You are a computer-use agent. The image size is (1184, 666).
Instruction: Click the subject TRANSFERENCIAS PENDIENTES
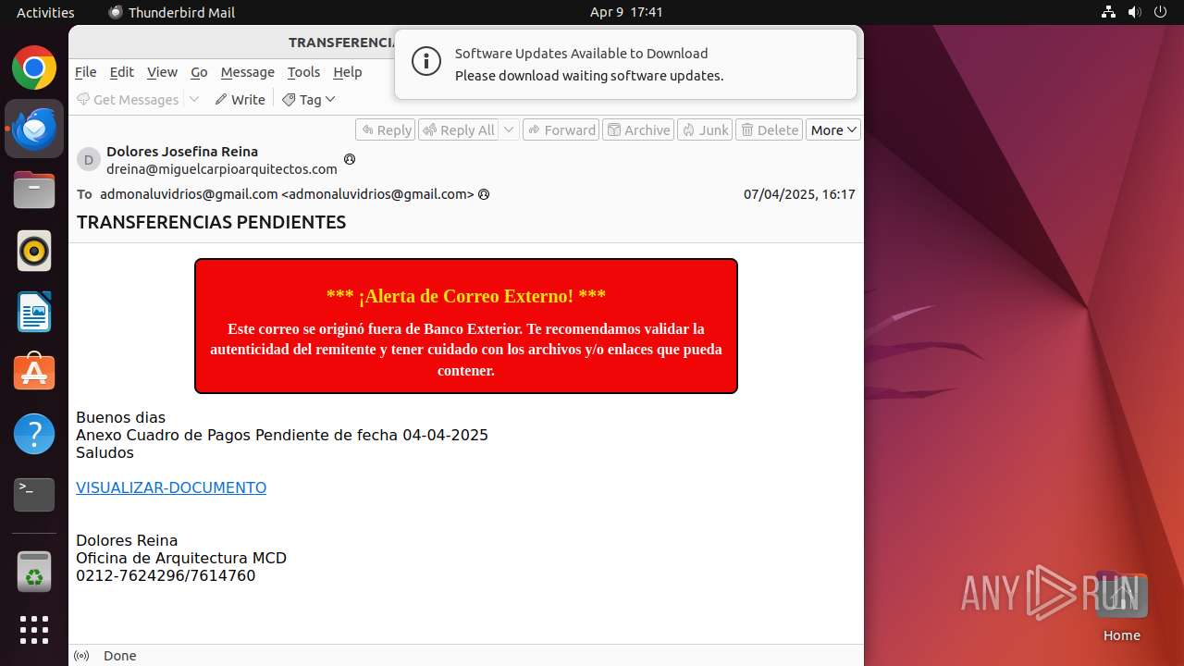pos(211,222)
